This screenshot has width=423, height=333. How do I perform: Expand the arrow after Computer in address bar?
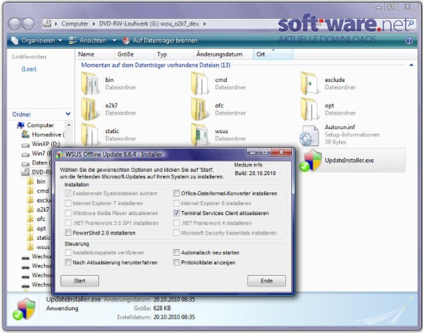coord(94,24)
